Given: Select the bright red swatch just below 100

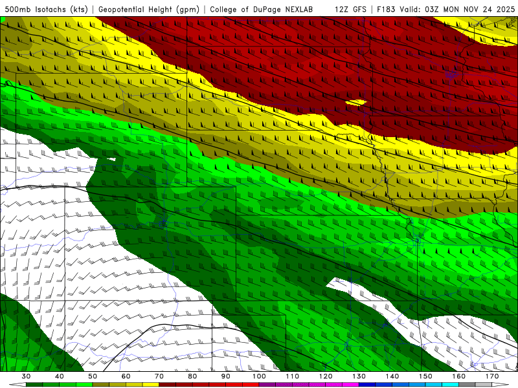Looking at the screenshot, I should pyautogui.click(x=251, y=385).
